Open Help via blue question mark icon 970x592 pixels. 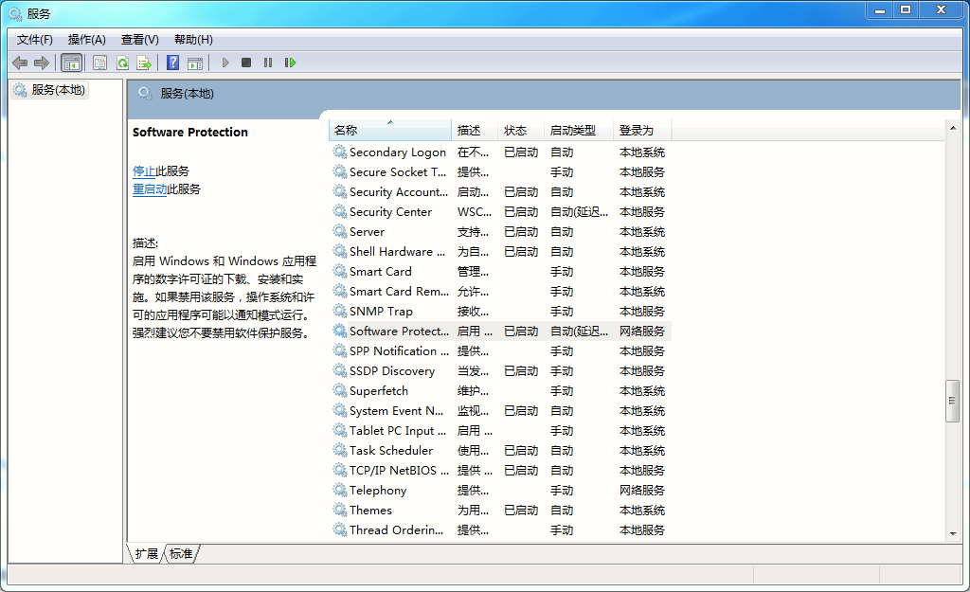pos(172,63)
